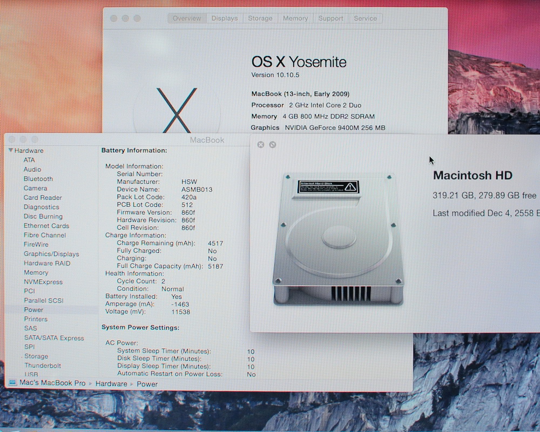Select SPI in the sidebar
The width and height of the screenshot is (540, 432).
29,347
